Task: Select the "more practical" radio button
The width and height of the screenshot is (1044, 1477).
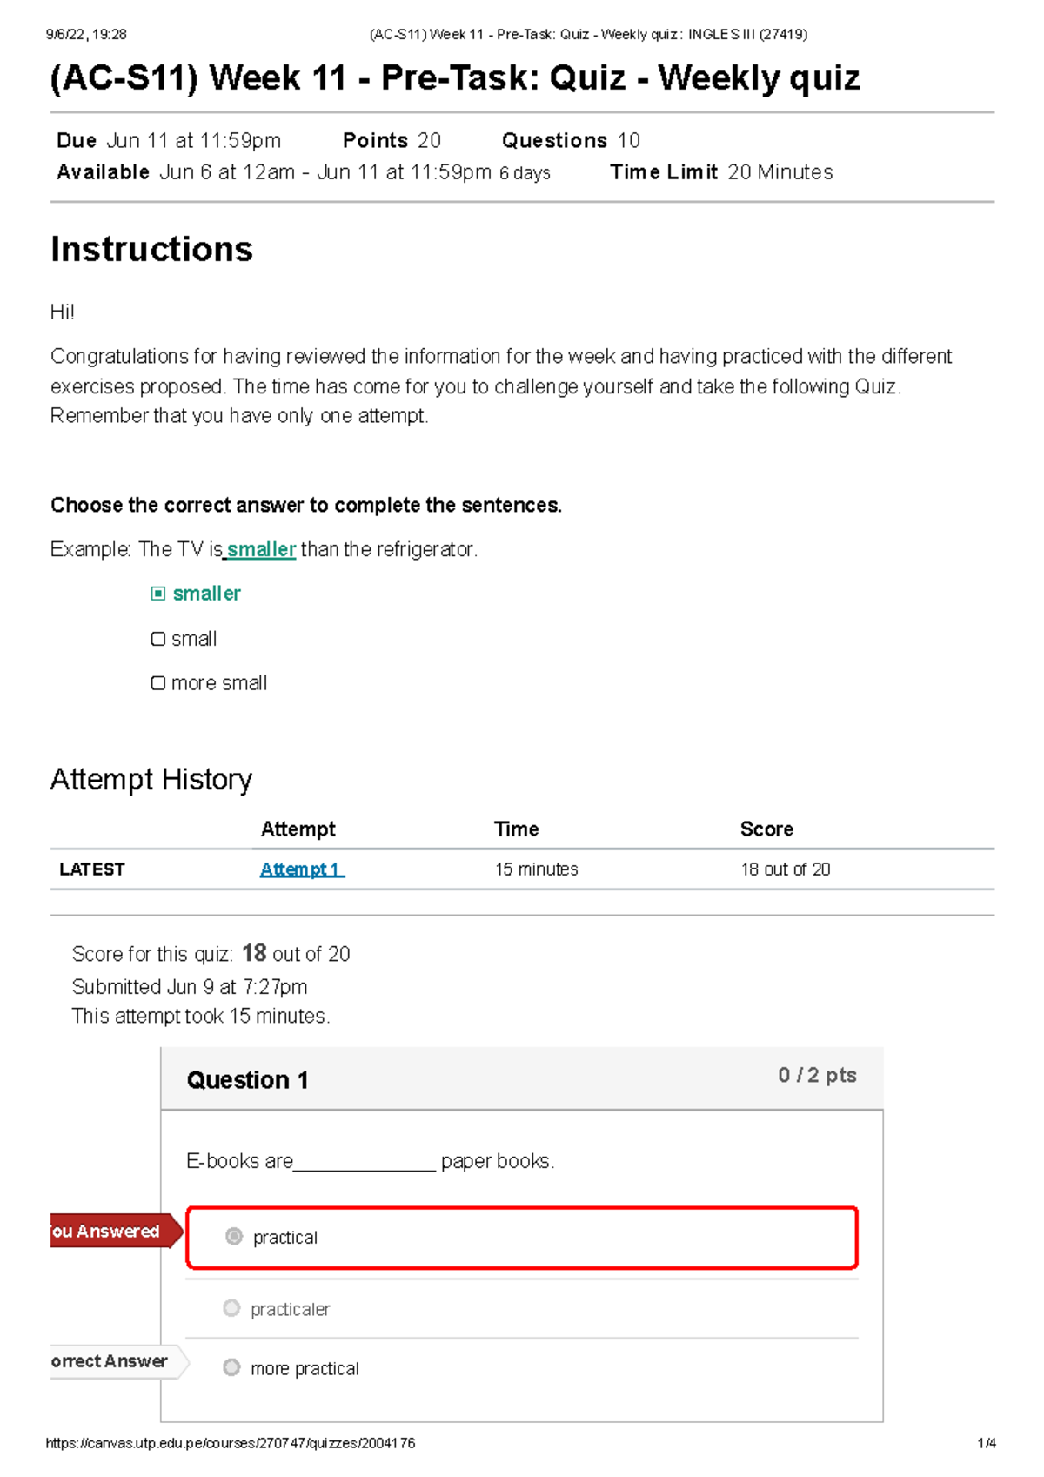Action: click(x=231, y=1367)
